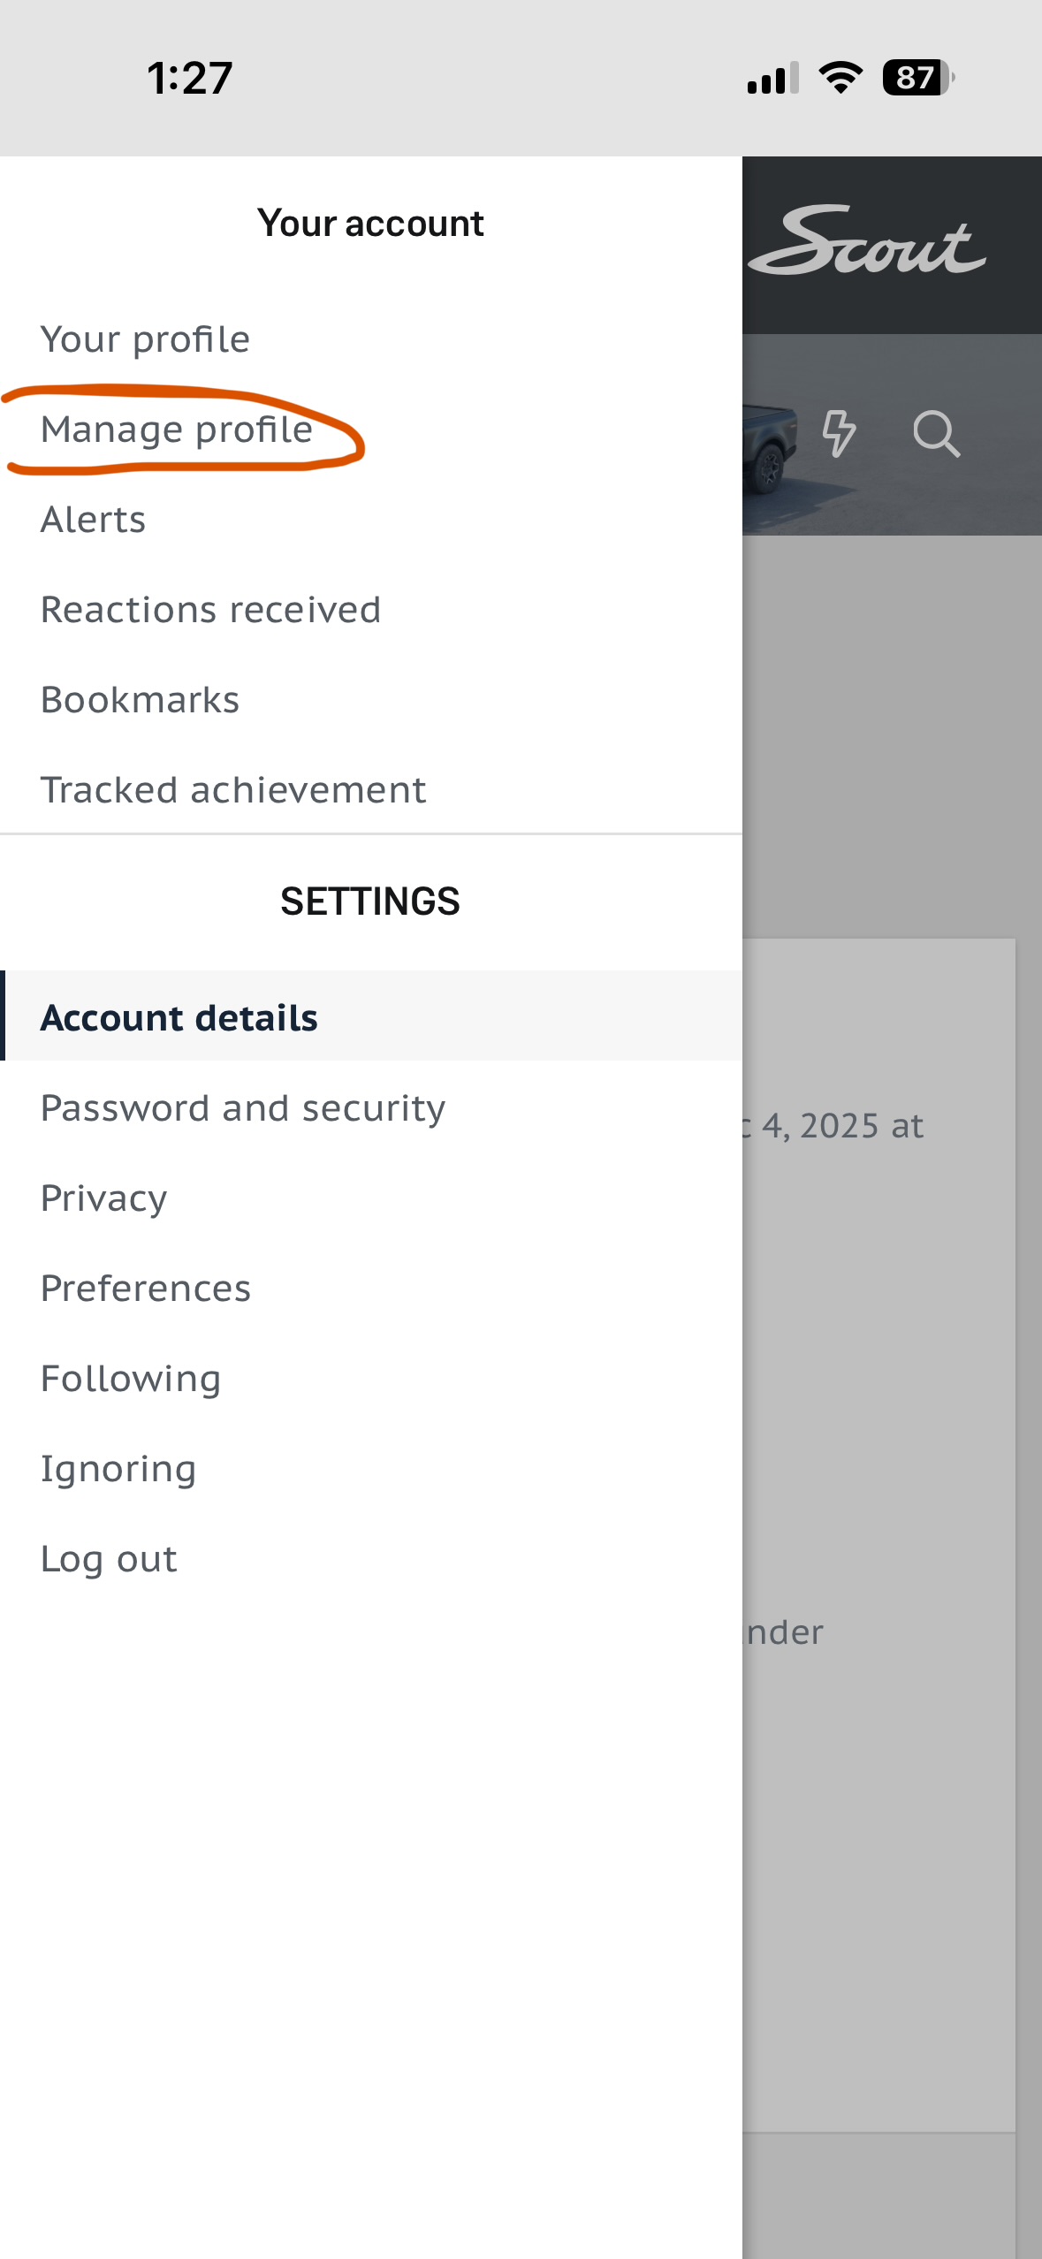Tap the lightning bolt icon
Viewport: 1042px width, 2259px height.
(x=838, y=433)
